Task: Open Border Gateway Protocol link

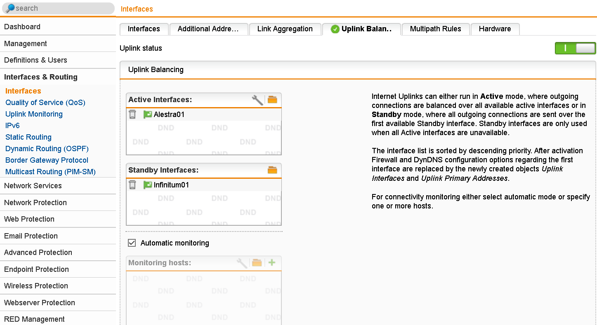Action: click(x=47, y=160)
